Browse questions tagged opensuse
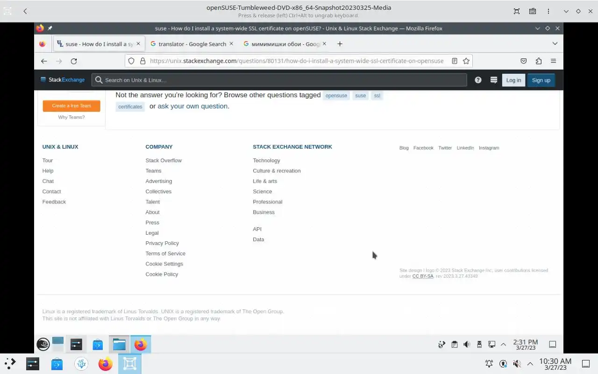598x374 pixels. [336, 95]
